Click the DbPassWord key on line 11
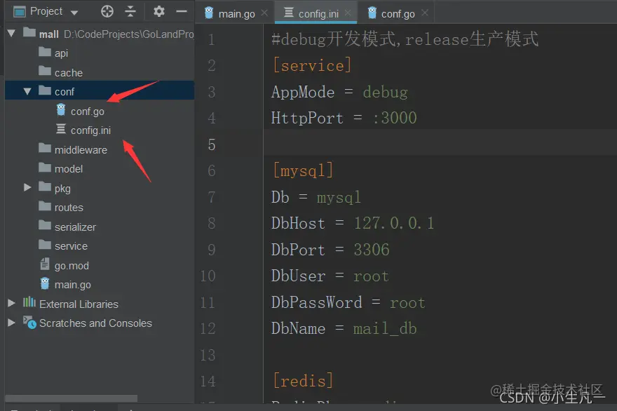This screenshot has width=617, height=411. click(x=316, y=302)
